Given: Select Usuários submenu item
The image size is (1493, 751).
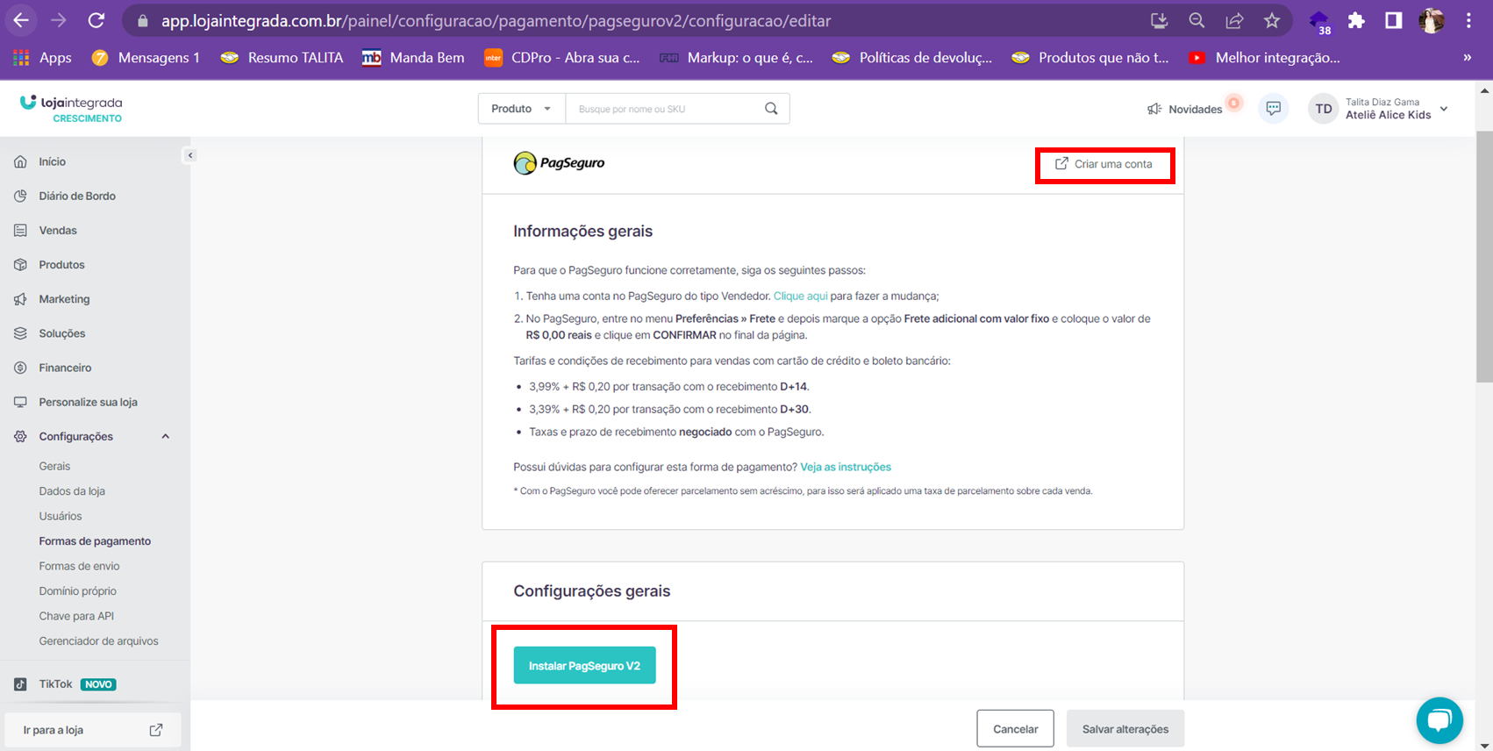Looking at the screenshot, I should [x=61, y=516].
